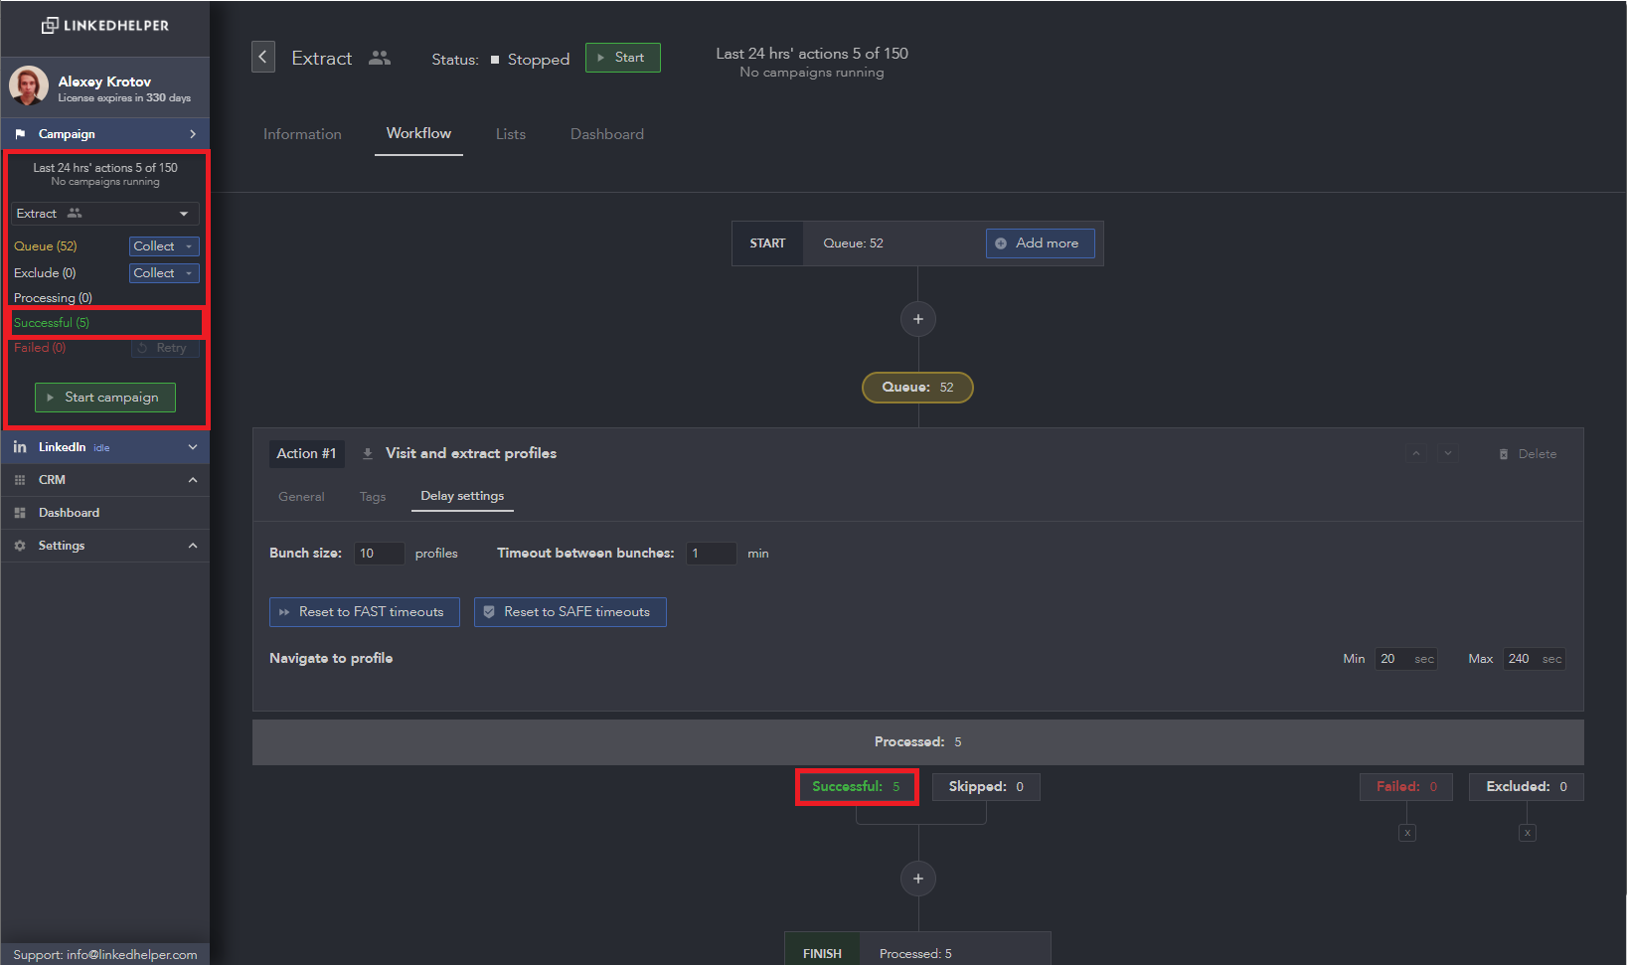
Task: Click the Queue 52 pill node
Action: tap(917, 388)
